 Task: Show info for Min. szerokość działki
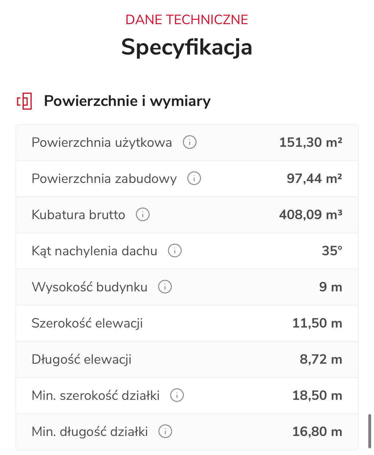(177, 395)
